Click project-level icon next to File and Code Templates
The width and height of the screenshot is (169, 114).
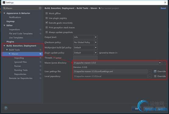pos(40,34)
